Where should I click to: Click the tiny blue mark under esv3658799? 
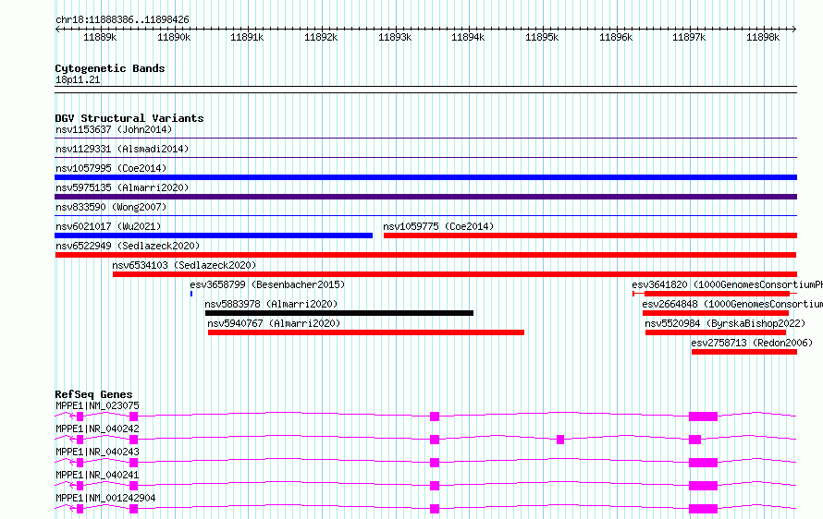191,294
